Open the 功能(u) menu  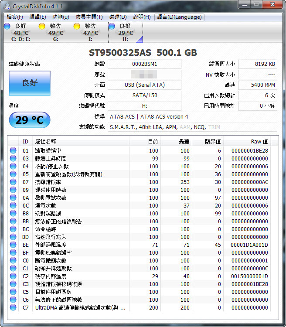(61, 17)
